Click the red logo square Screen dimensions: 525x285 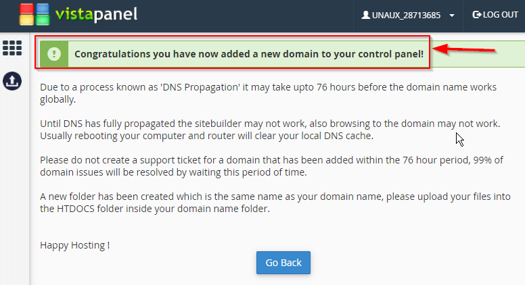tap(26, 9)
